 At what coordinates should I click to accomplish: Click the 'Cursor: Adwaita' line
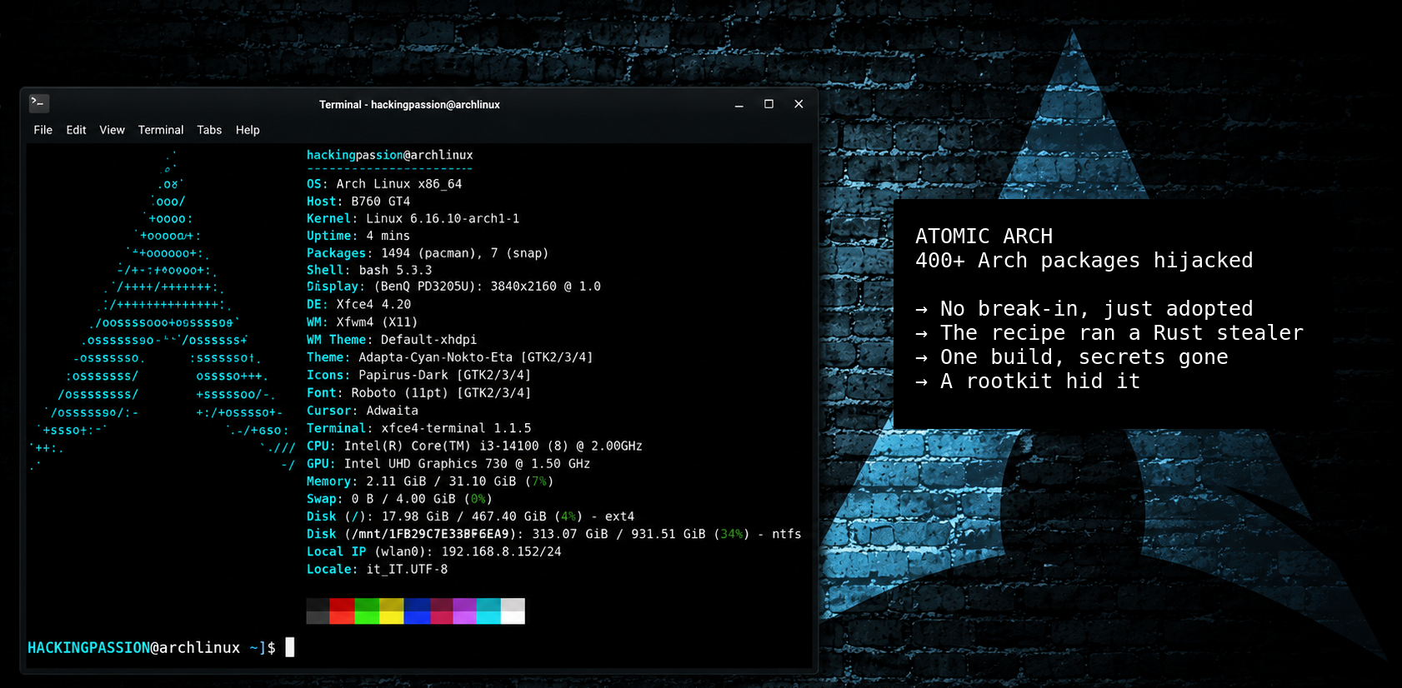point(363,411)
